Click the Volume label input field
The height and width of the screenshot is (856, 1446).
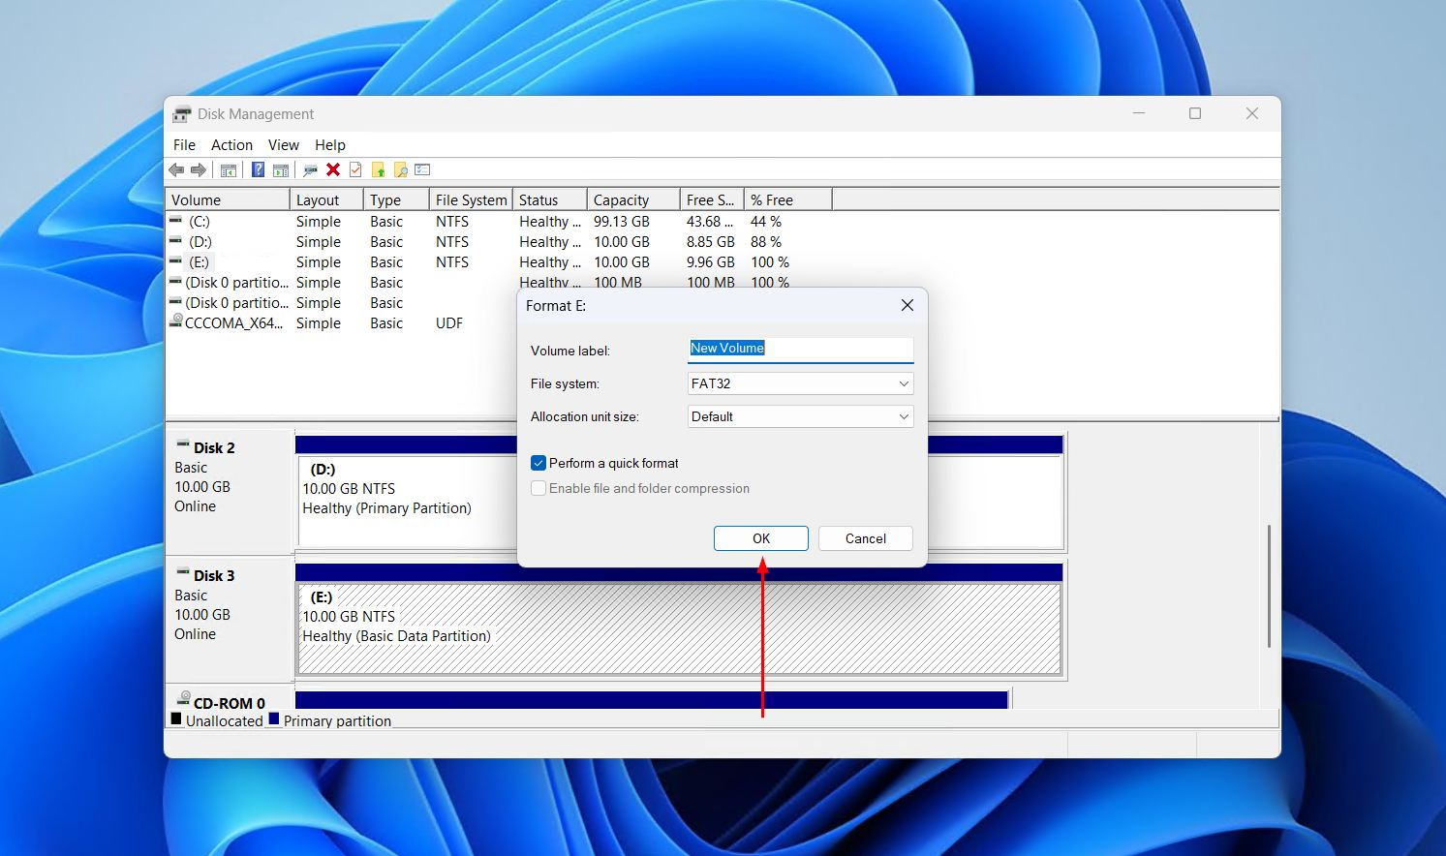800,349
